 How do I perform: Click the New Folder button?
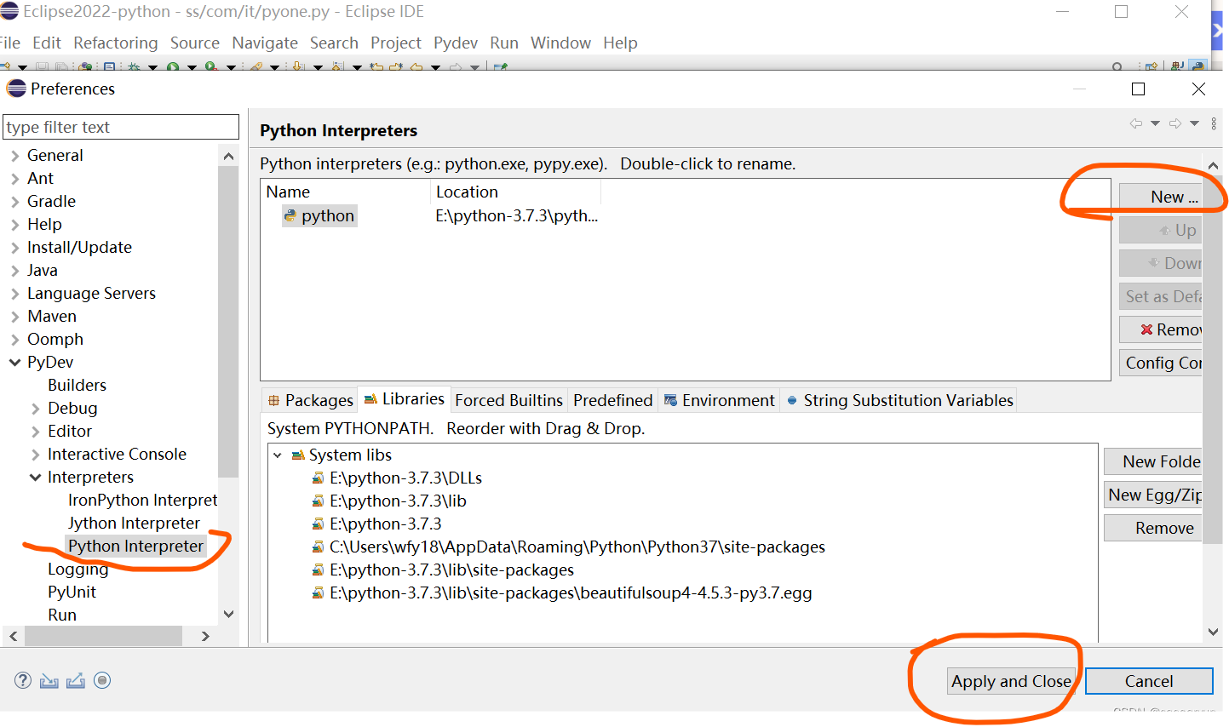click(x=1152, y=461)
